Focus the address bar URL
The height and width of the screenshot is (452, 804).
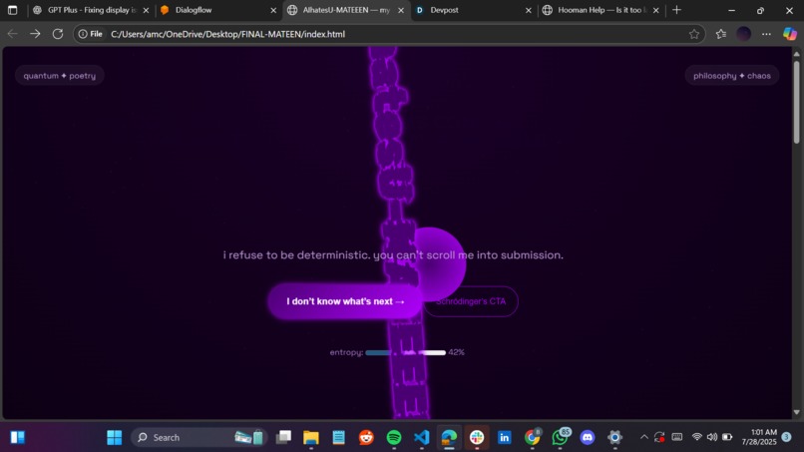227,34
